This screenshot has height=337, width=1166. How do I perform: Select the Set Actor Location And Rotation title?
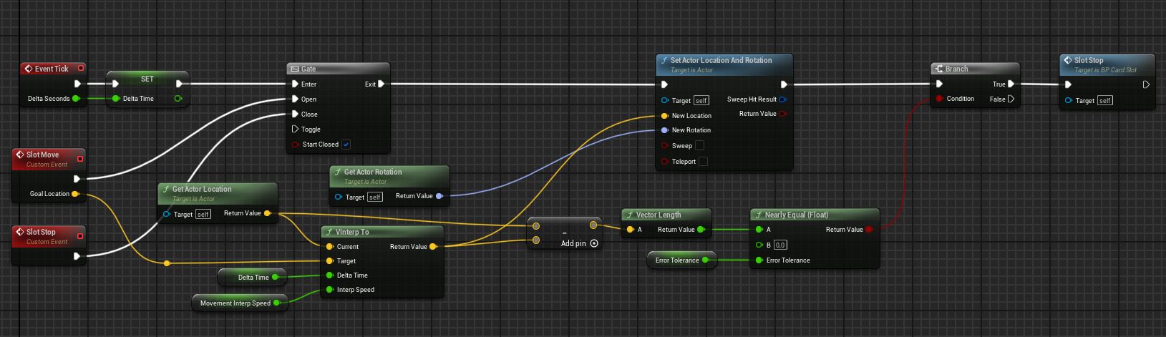pyautogui.click(x=721, y=61)
